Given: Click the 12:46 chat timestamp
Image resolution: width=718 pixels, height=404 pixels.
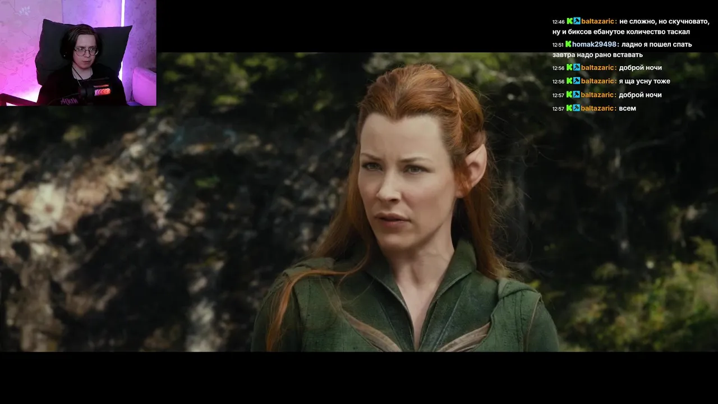Looking at the screenshot, I should click(558, 22).
